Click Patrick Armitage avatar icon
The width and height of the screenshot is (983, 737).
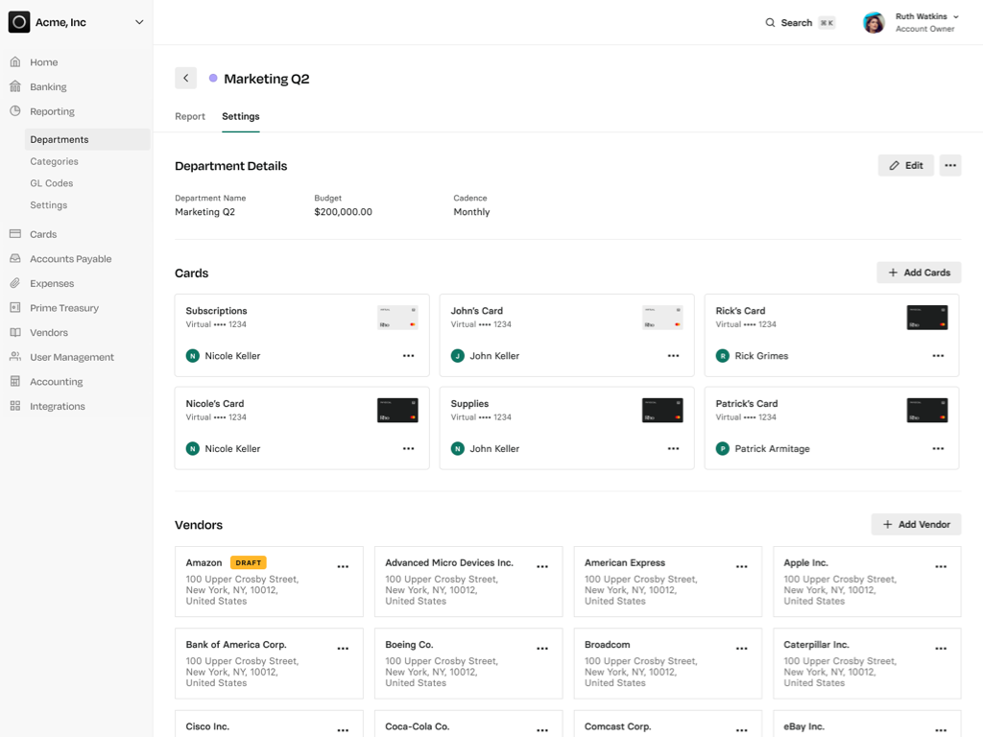[723, 449]
